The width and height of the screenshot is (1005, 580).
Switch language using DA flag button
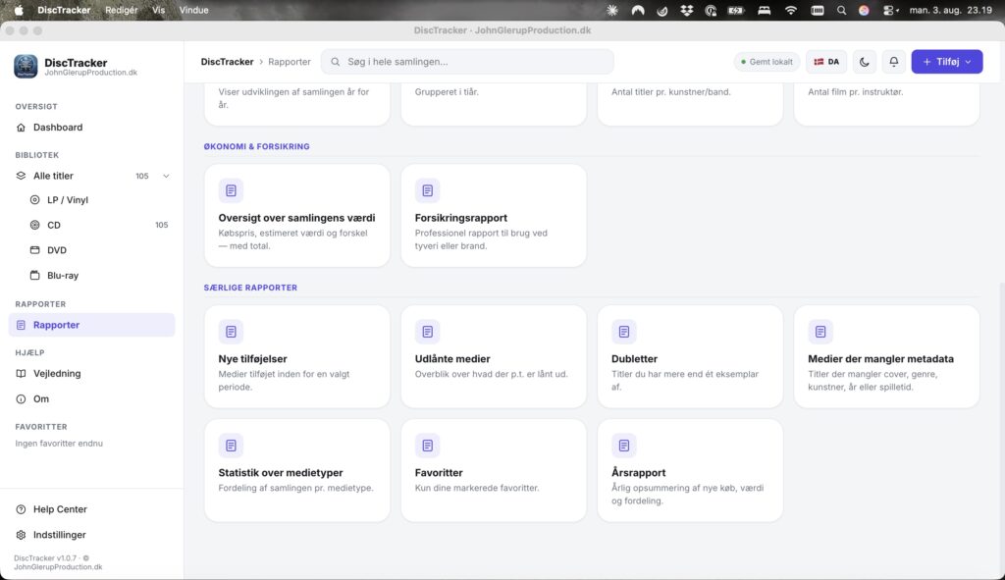pyautogui.click(x=826, y=62)
